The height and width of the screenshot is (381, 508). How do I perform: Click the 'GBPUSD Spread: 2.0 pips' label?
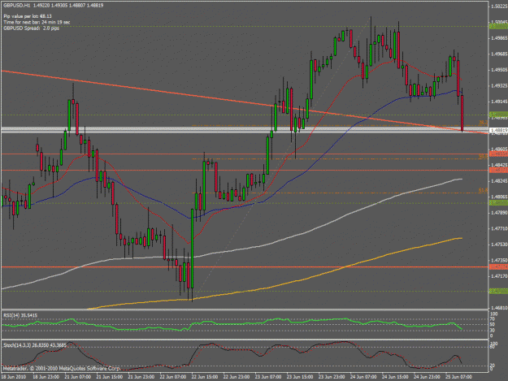coord(31,28)
